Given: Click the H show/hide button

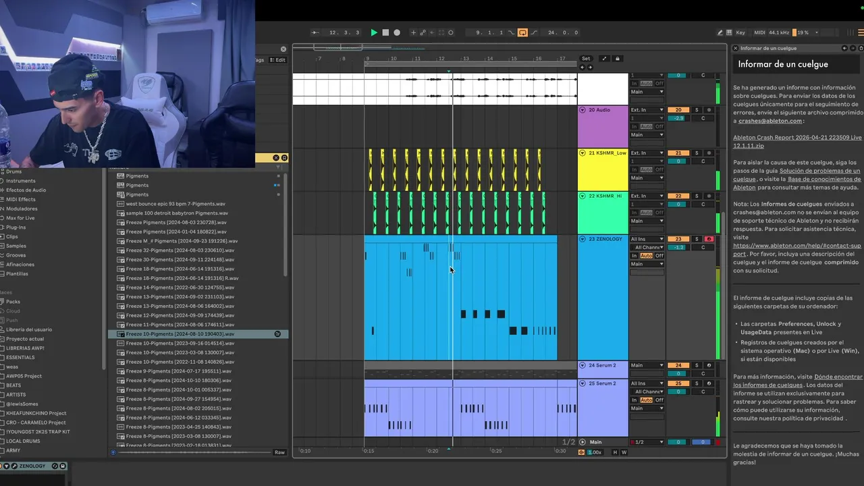Looking at the screenshot, I should point(615,452).
